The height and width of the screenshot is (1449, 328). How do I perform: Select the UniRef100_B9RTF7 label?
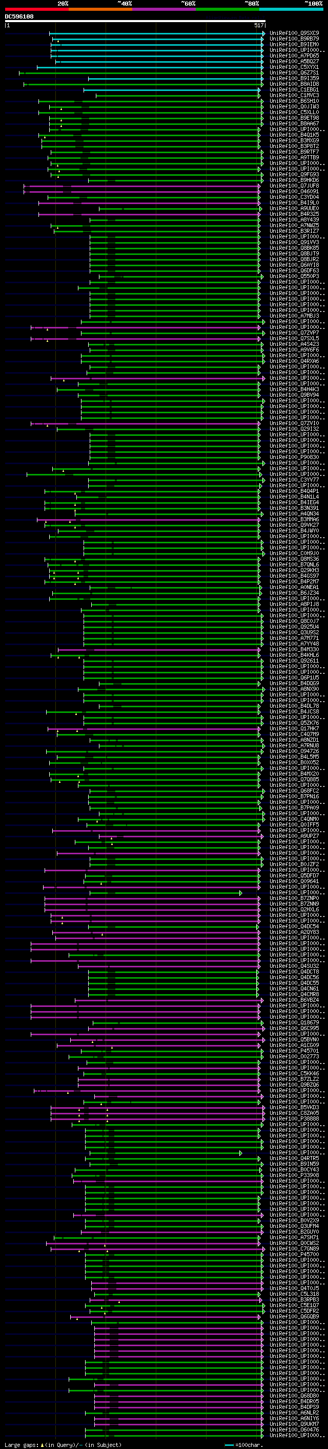pos(294,152)
